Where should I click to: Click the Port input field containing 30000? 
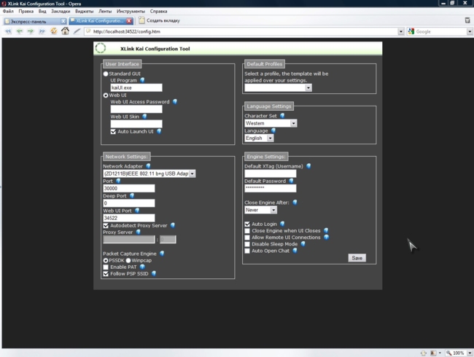coord(129,189)
